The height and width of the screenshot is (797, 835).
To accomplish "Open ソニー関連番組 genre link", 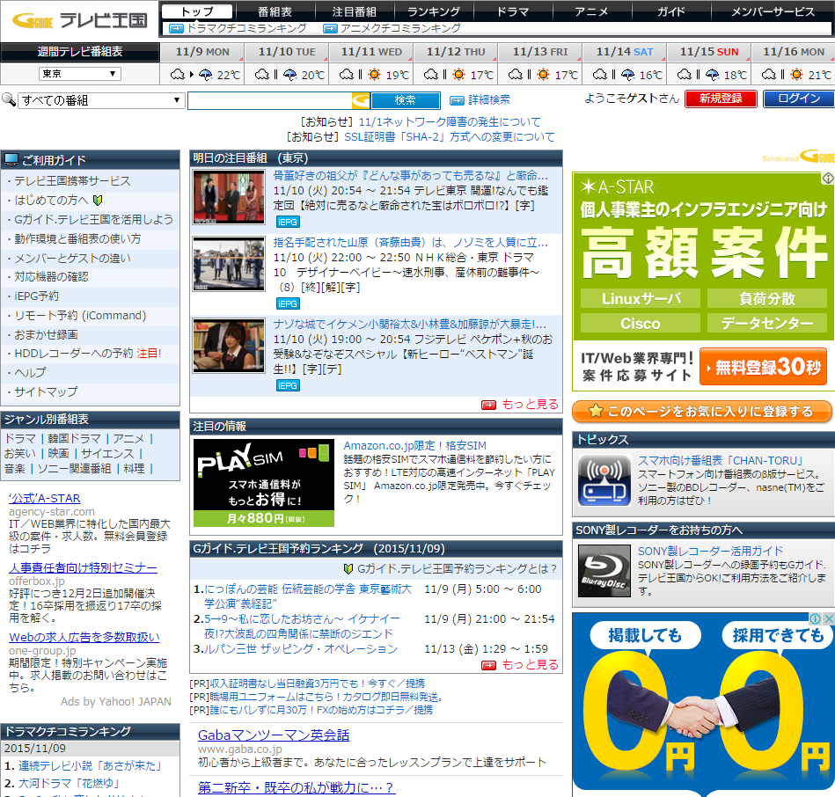I will pos(74,469).
